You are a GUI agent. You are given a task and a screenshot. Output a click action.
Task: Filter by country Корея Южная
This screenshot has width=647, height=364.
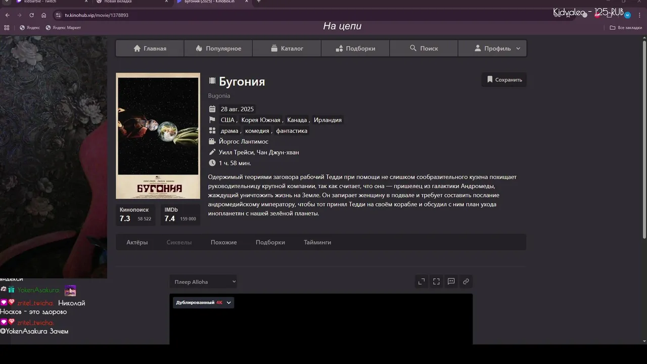260,120
